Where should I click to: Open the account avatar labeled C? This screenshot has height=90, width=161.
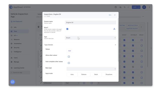[144, 7]
